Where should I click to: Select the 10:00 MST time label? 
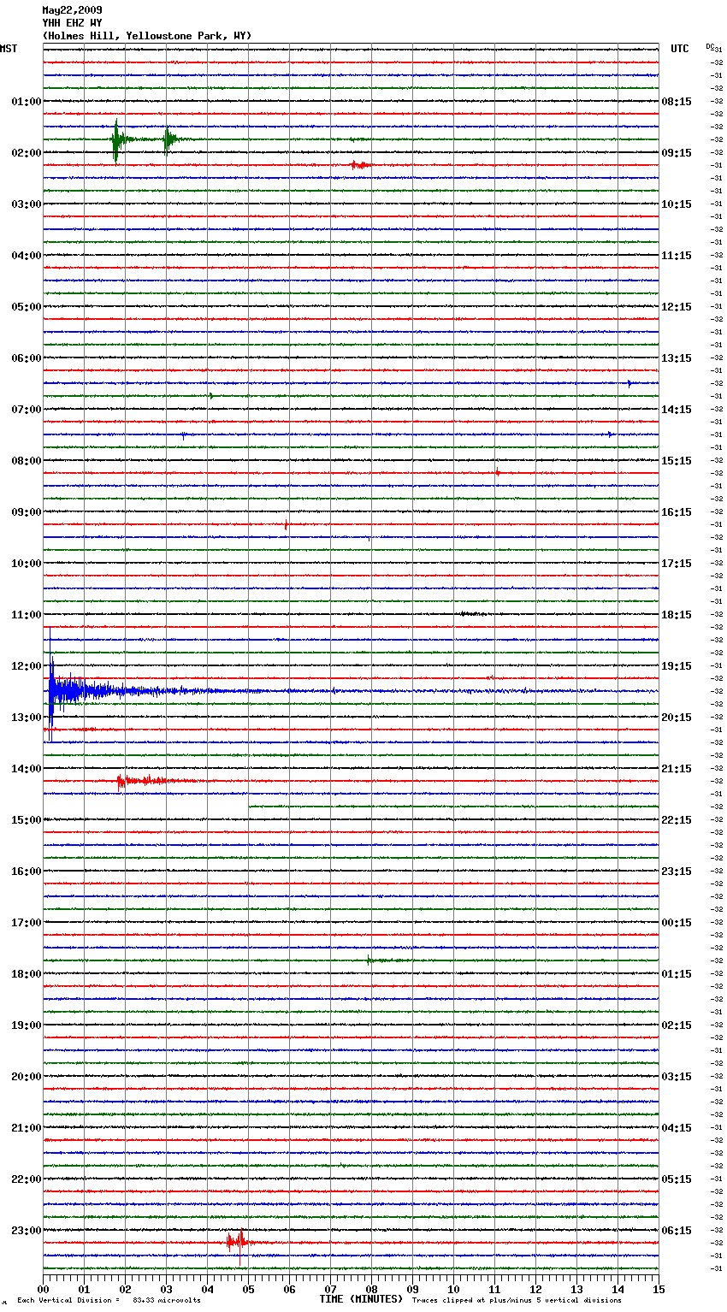[27, 564]
